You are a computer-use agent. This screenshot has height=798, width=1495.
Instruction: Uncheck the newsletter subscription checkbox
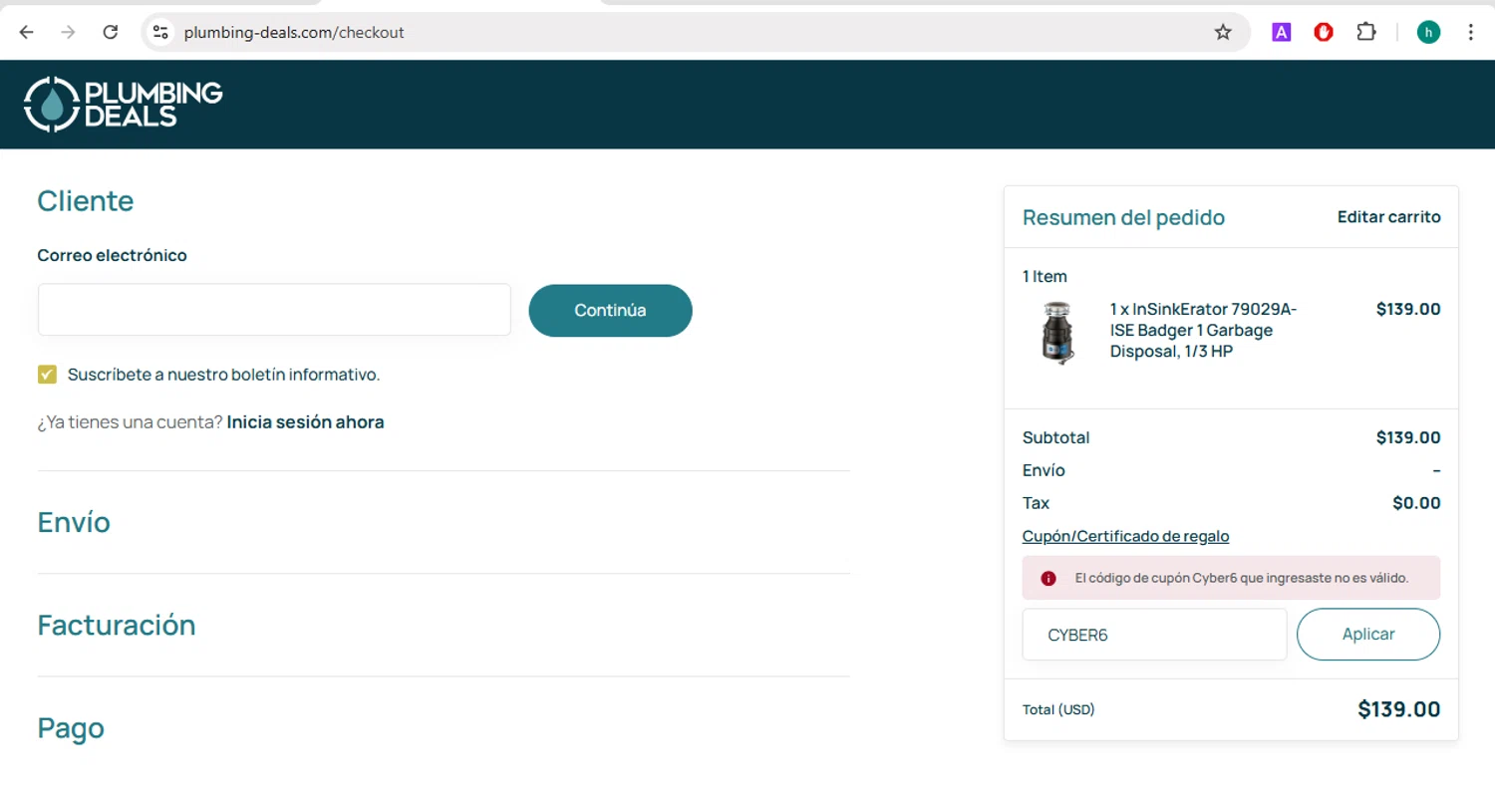47,375
